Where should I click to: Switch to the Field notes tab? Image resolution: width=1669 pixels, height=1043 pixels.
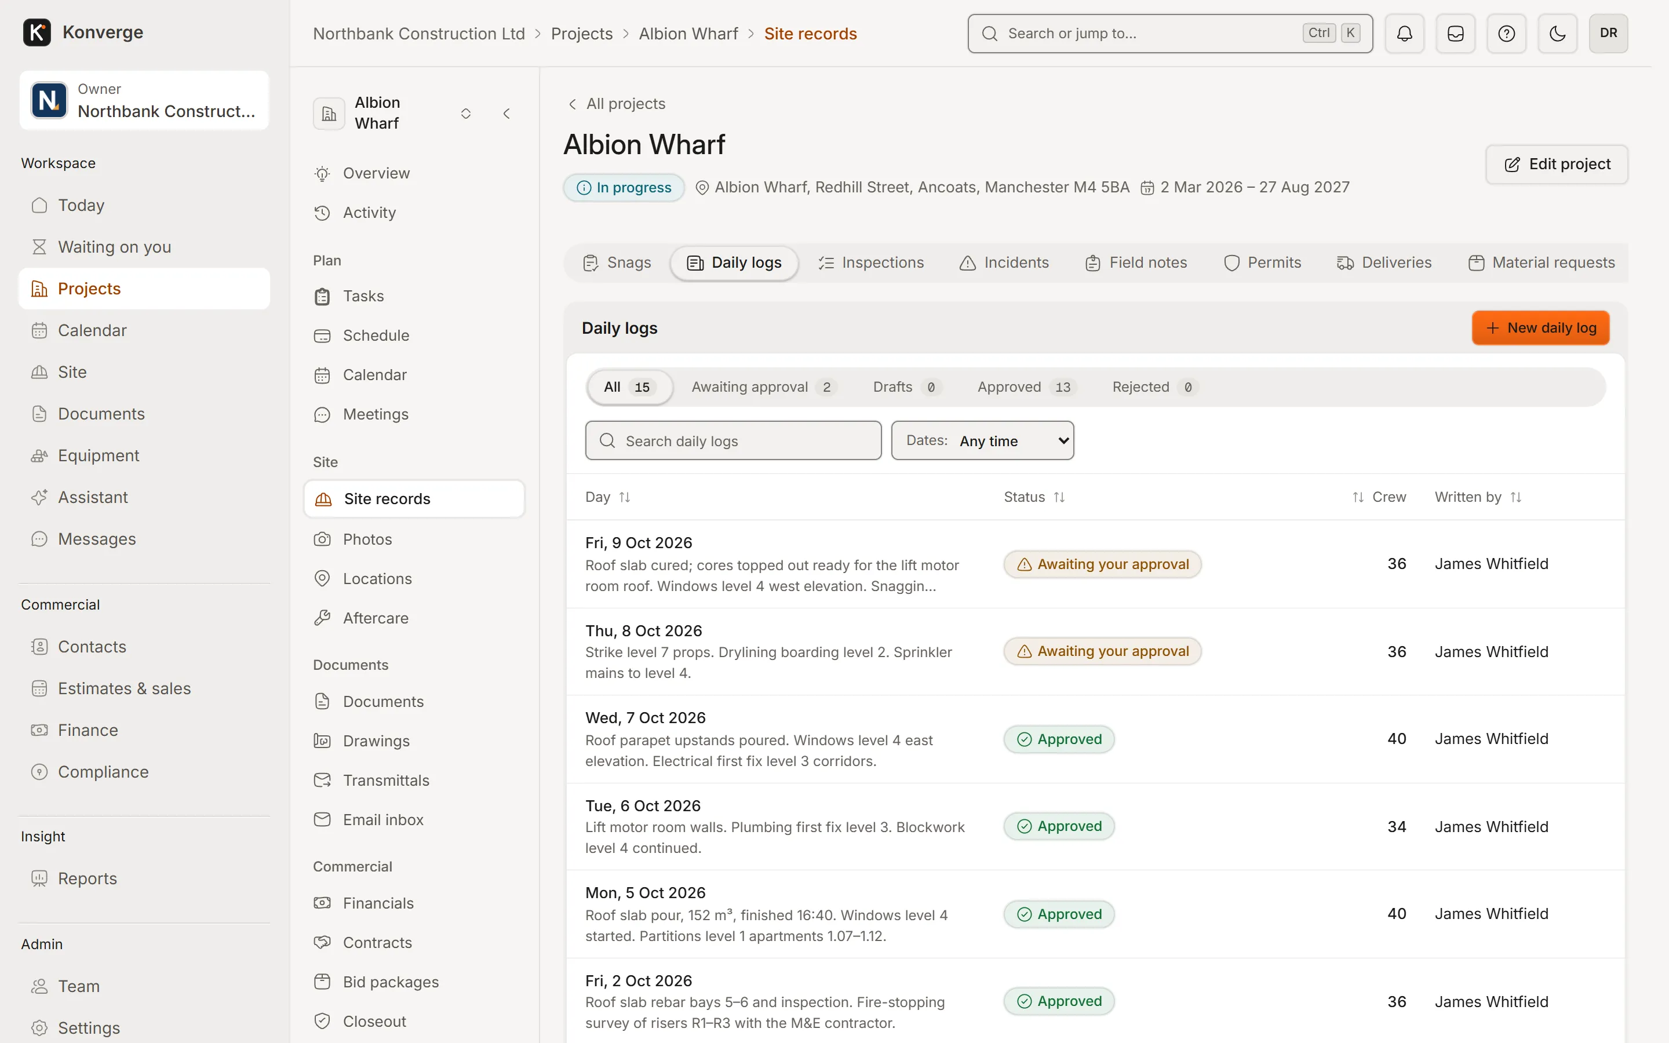1136,263
